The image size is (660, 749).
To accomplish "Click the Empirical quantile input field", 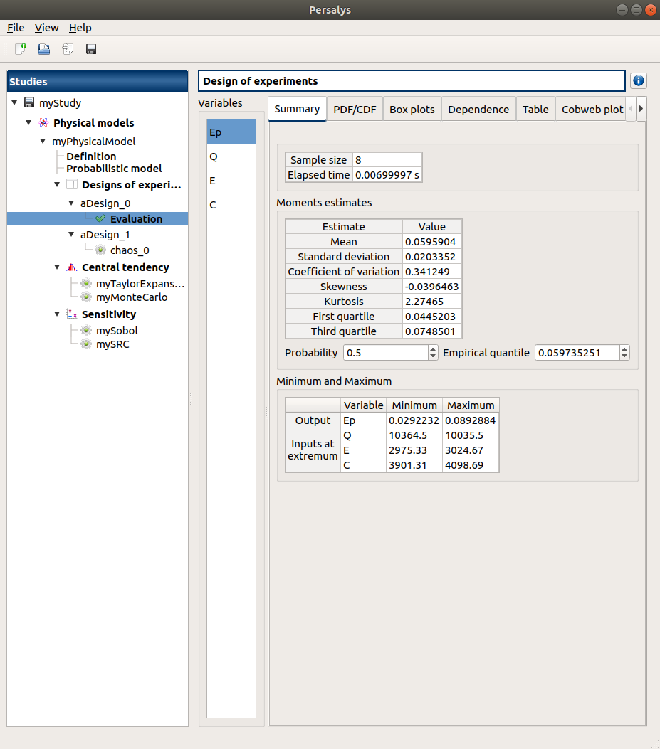I will click(x=577, y=353).
